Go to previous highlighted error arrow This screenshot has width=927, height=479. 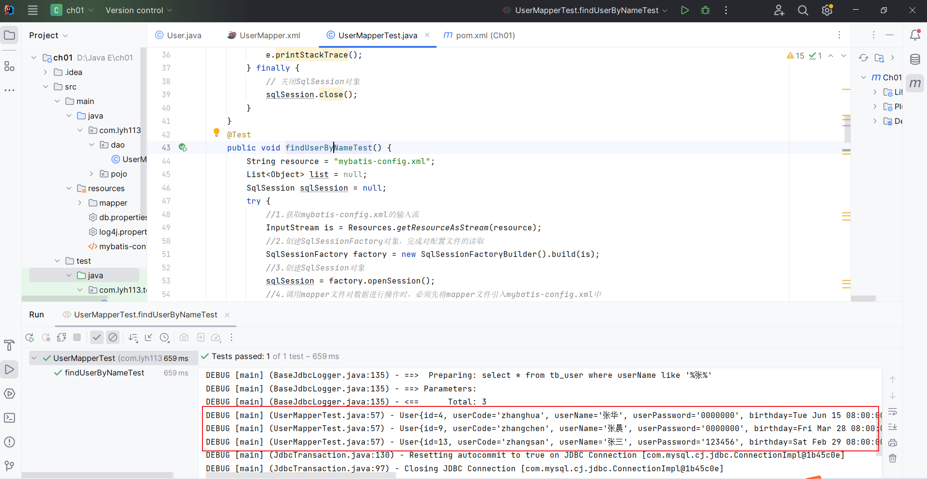click(x=831, y=56)
